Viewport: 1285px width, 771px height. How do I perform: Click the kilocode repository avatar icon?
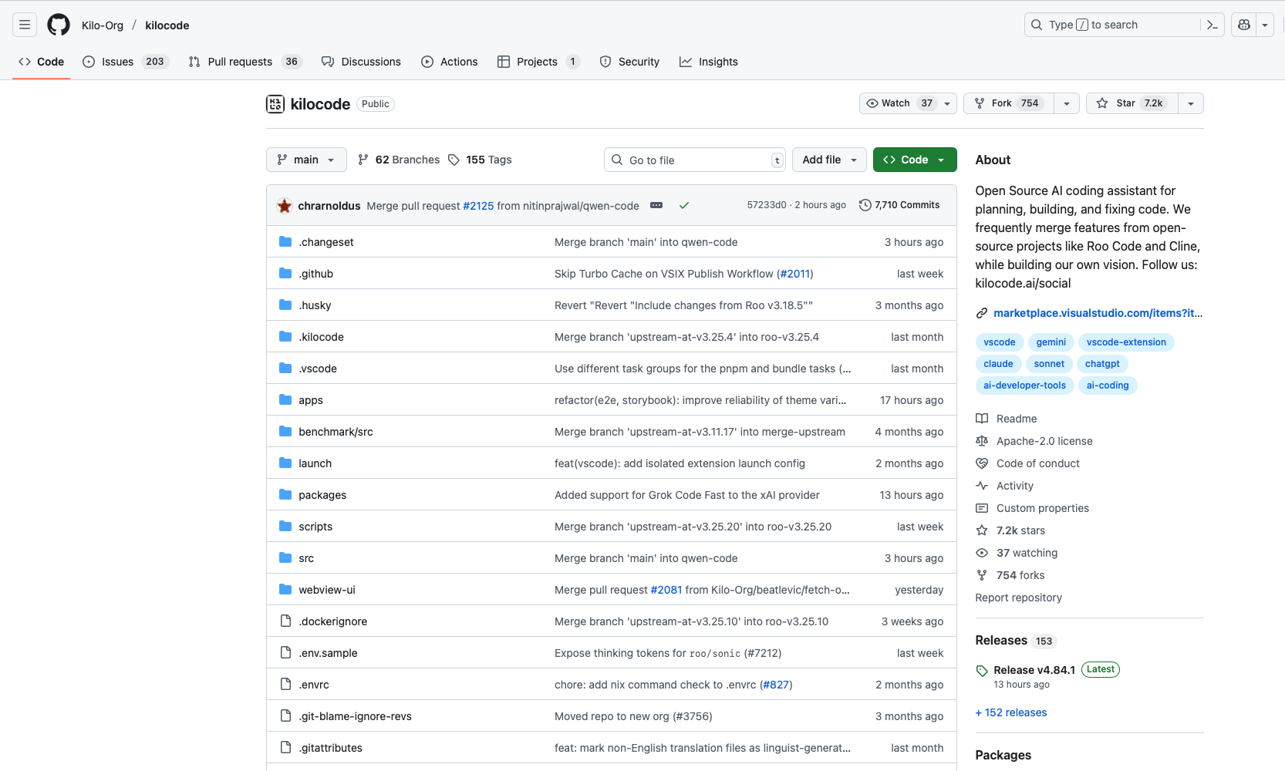point(275,104)
